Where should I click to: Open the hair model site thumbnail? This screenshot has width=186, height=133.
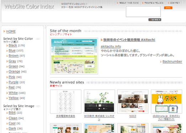pyautogui.click(x=66, y=128)
